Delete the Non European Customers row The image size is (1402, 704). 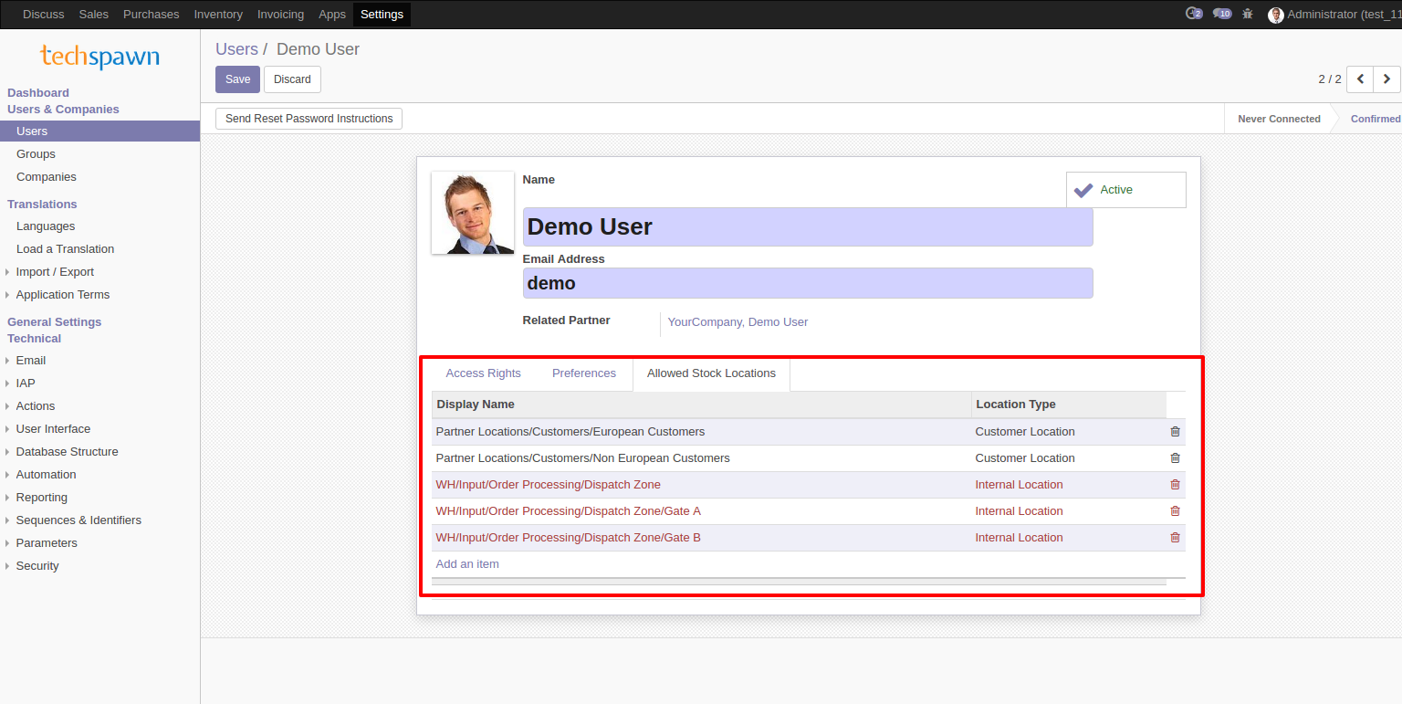[x=1175, y=458]
